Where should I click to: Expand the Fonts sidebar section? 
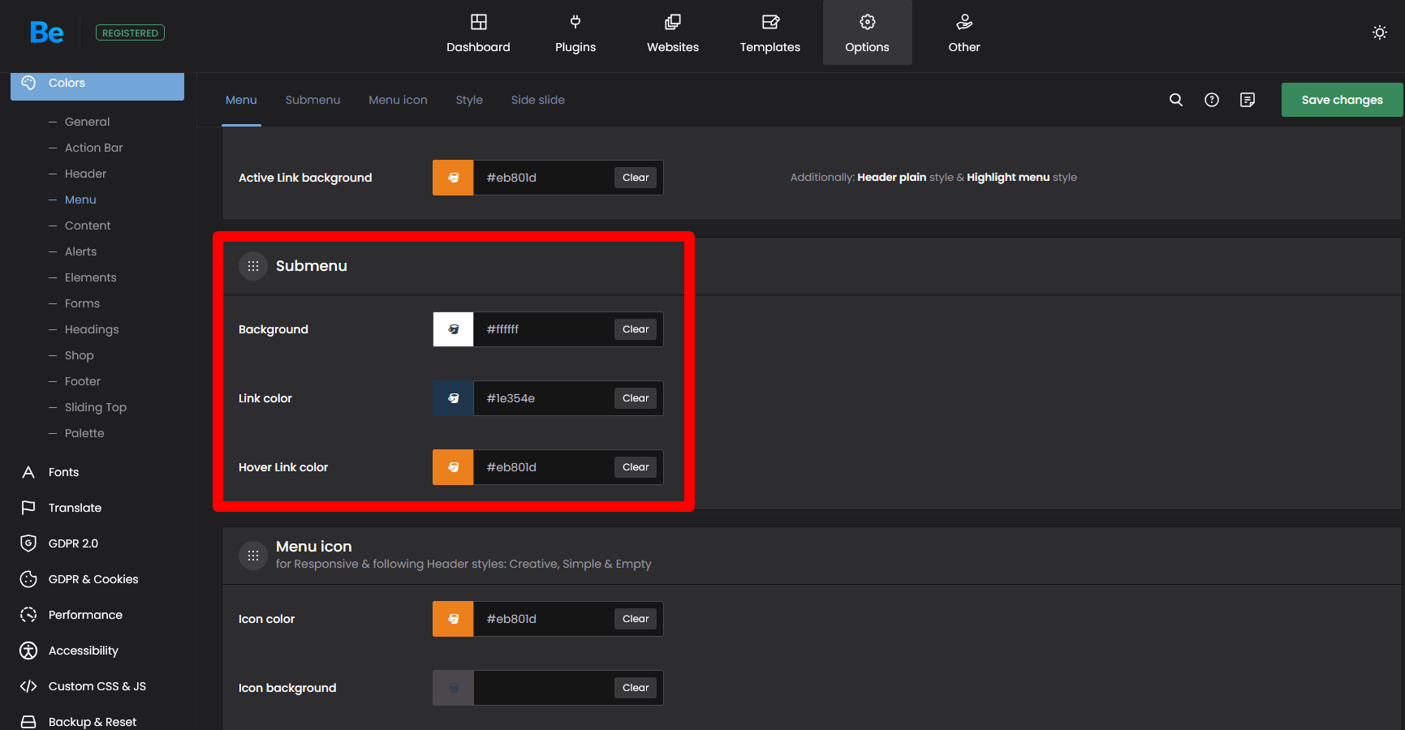click(x=63, y=472)
